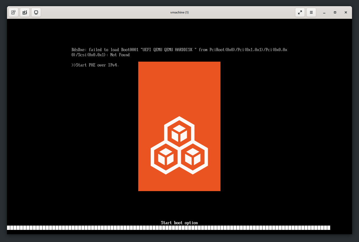The height and width of the screenshot is (242, 359).
Task: Click the monitor display icon button
Action: click(36, 12)
